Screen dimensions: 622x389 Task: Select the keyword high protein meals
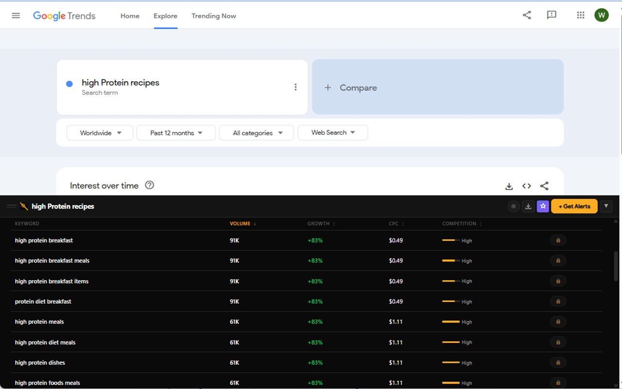click(x=39, y=321)
